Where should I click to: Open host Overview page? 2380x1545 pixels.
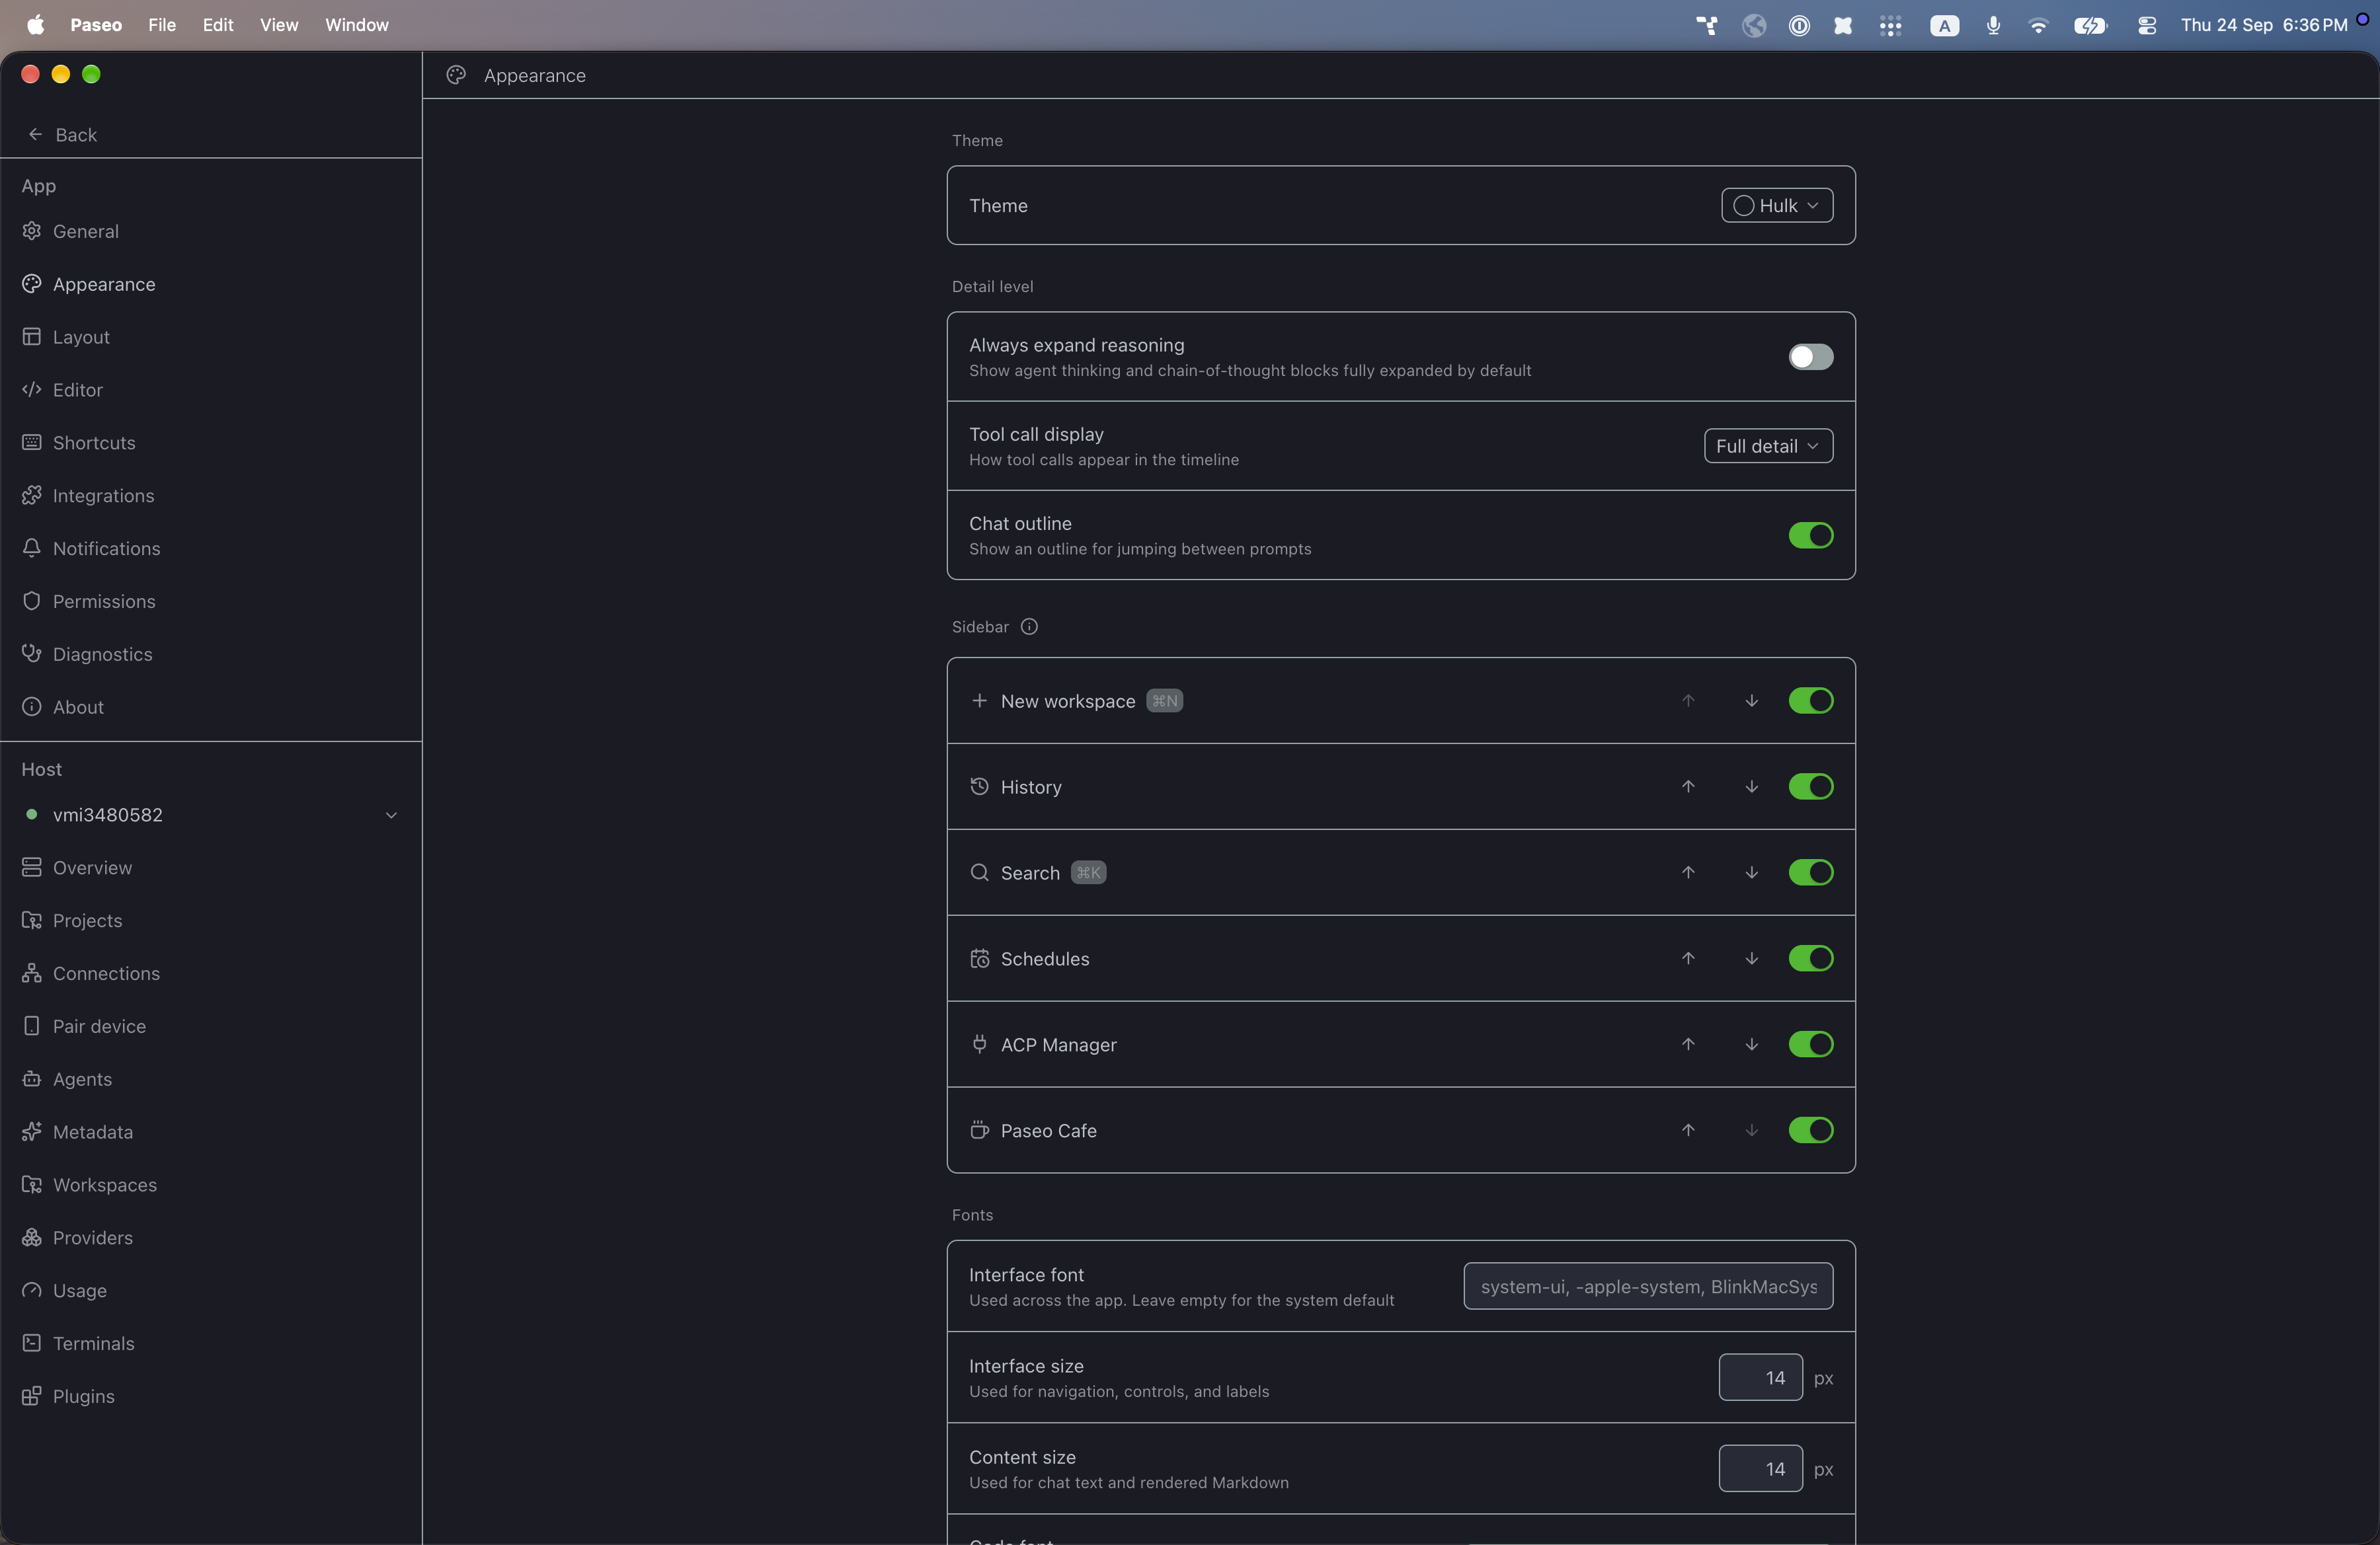[x=76, y=868]
